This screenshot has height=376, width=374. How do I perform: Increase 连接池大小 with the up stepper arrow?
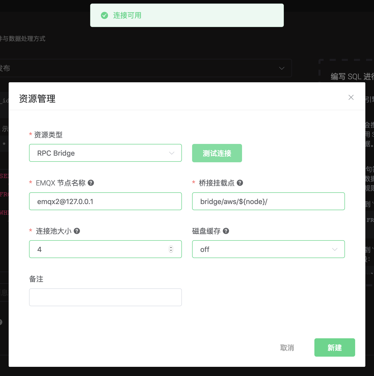pyautogui.click(x=171, y=247)
